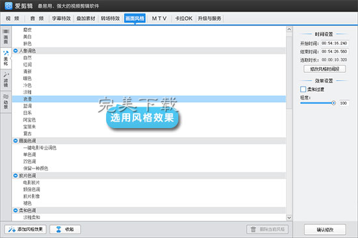Viewport: 358px width, 238px height.
Task: Select the 画面风格 tab
Action: tap(135, 18)
